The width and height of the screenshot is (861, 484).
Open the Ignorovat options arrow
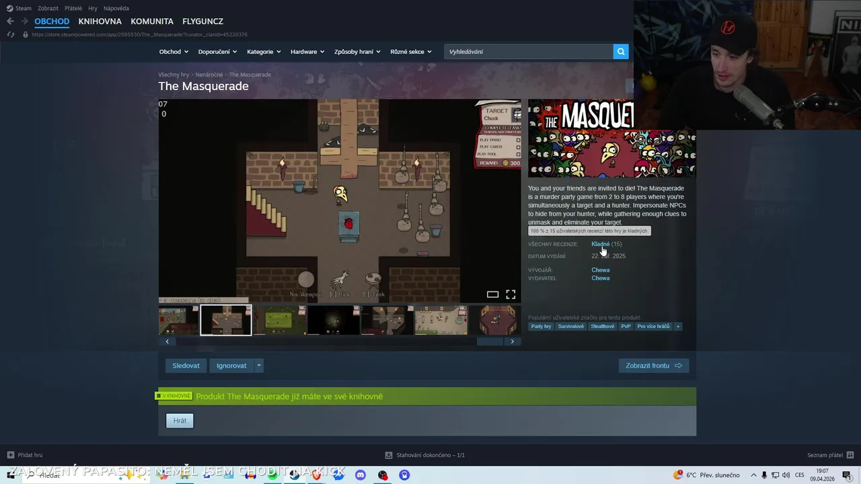[x=259, y=366]
